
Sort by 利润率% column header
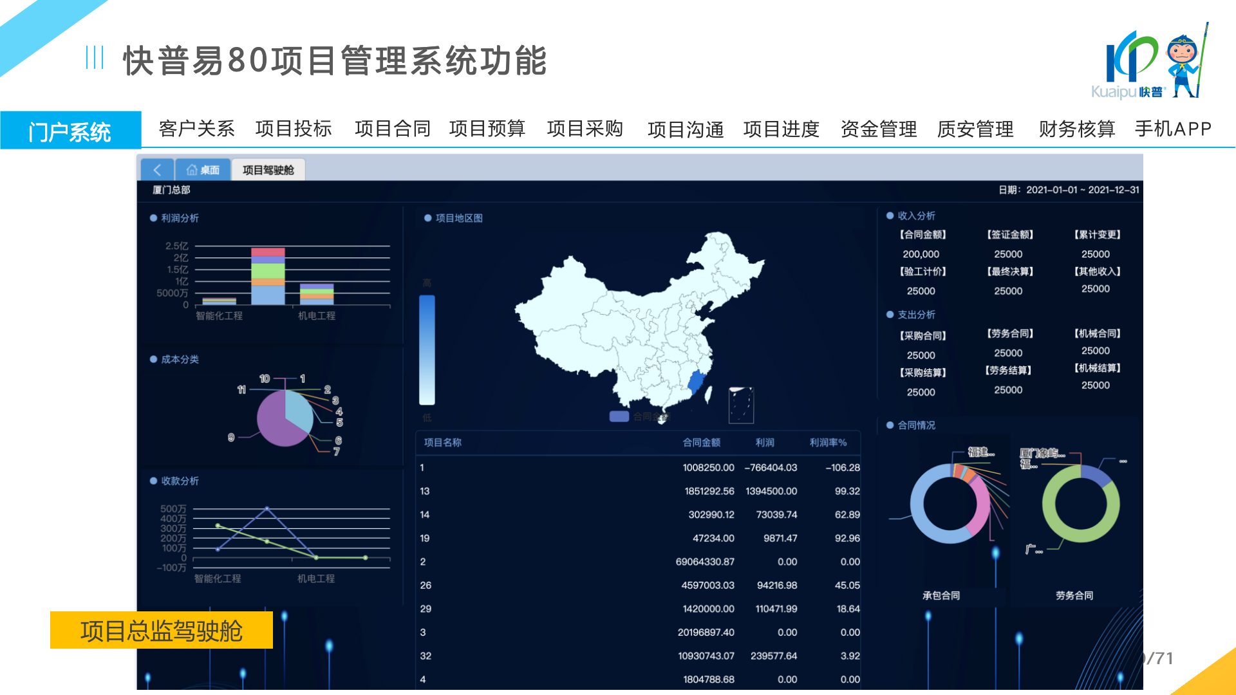pyautogui.click(x=828, y=443)
